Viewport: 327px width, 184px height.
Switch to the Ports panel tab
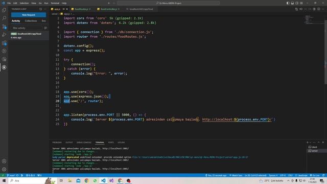pos(111,143)
